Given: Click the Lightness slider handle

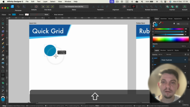Looking at the screenshot, I should pyautogui.click(x=165, y=34).
